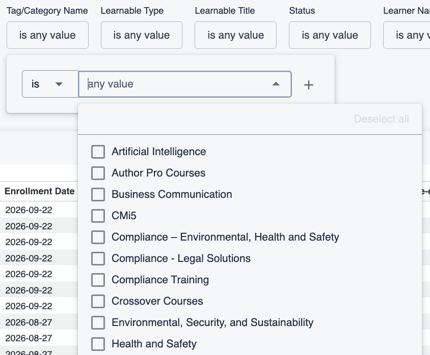Tick the Compliance Training checkbox

(x=98, y=280)
